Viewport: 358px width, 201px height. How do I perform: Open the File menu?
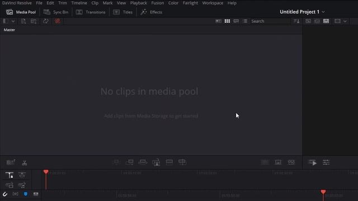click(x=39, y=3)
